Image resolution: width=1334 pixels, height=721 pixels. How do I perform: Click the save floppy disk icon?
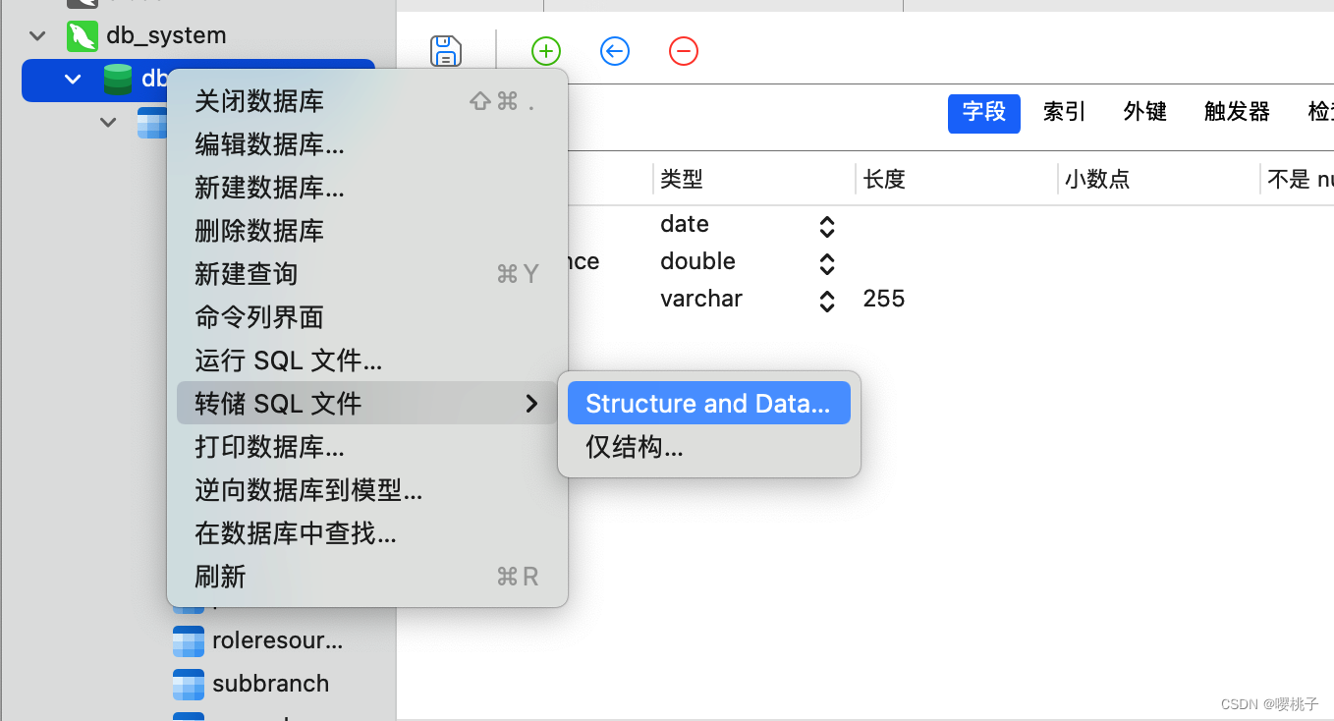pyautogui.click(x=446, y=51)
